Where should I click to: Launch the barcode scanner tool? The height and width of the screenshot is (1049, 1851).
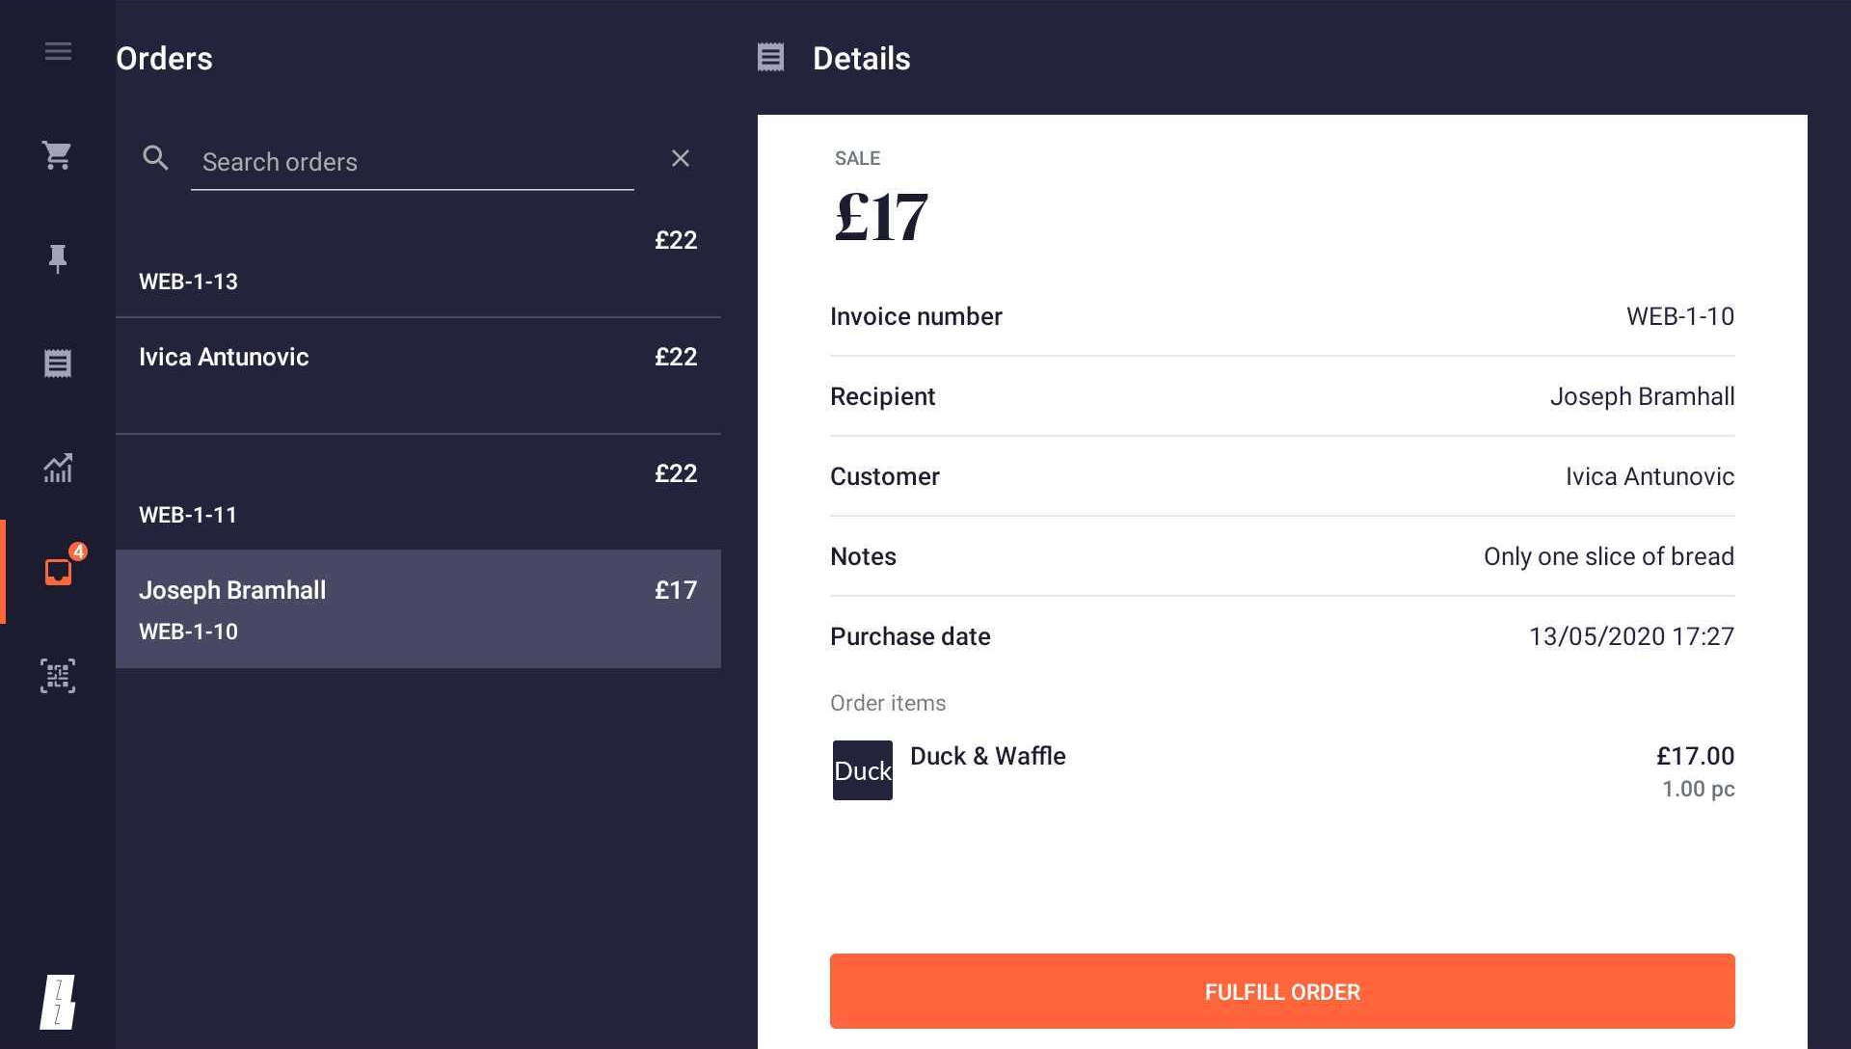(x=58, y=676)
